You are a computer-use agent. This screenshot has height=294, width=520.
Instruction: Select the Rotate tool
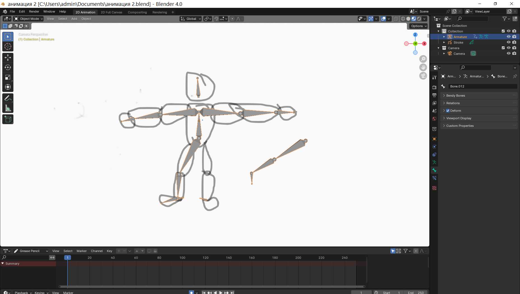(8, 67)
